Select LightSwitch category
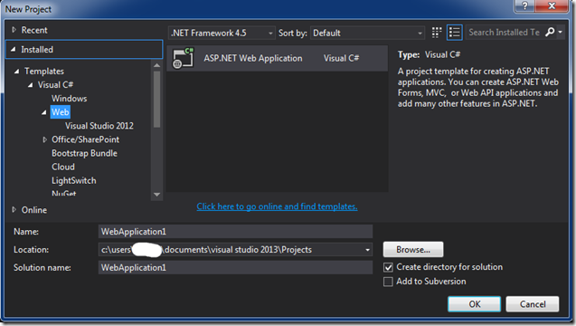 pos(73,181)
